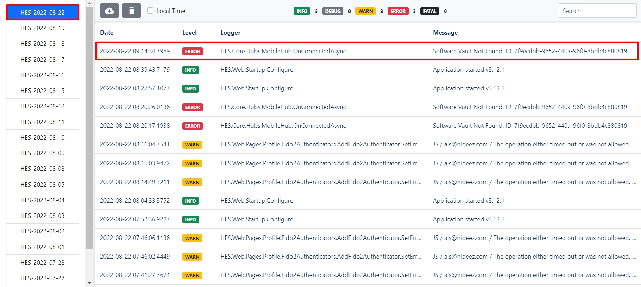Click the download log cloud icon
Screen dimensions: 641x287
click(x=109, y=11)
